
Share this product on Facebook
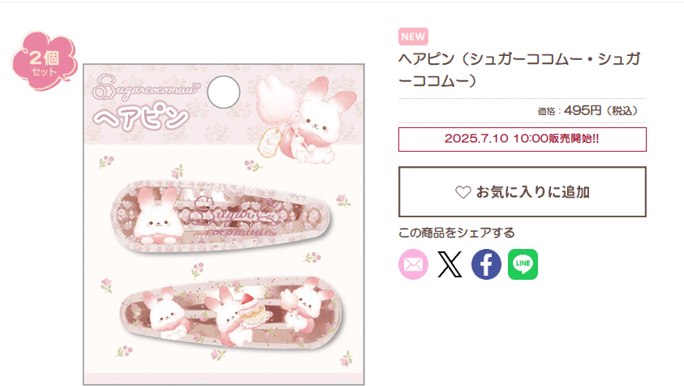(x=486, y=264)
